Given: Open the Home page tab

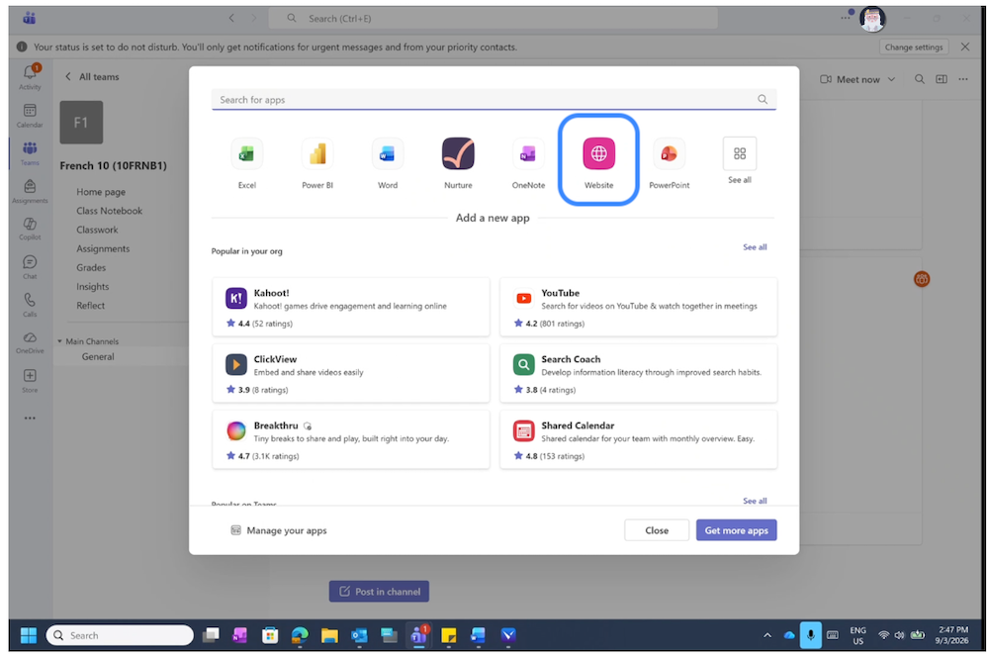Looking at the screenshot, I should (101, 192).
